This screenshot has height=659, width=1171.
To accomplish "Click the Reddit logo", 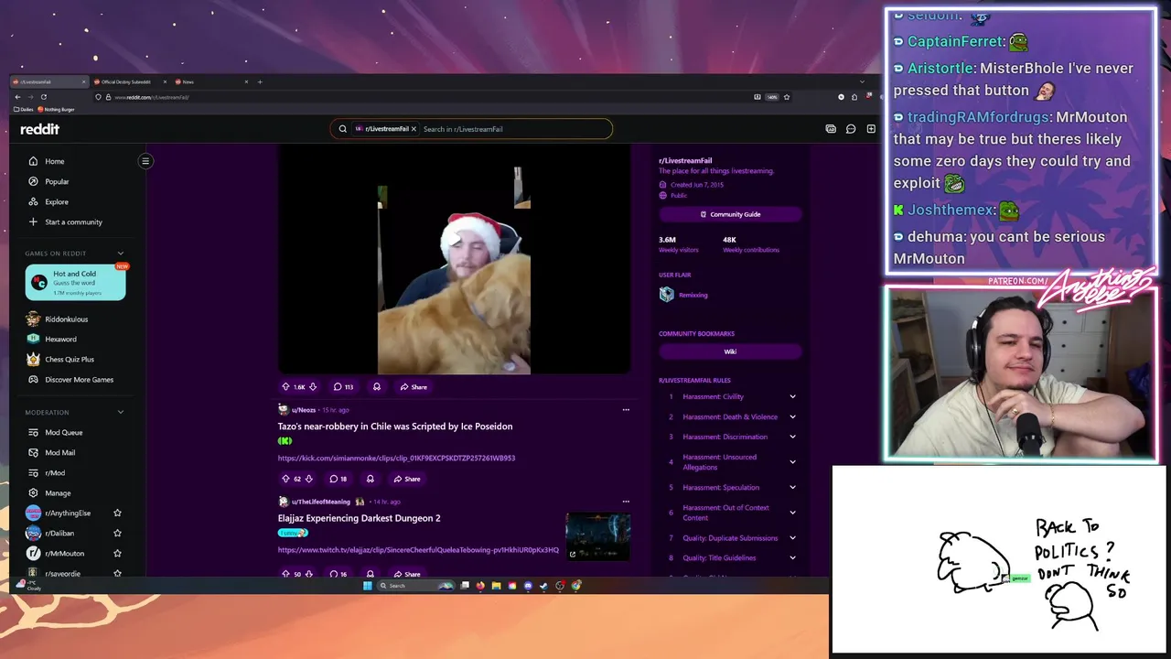I will [39, 129].
